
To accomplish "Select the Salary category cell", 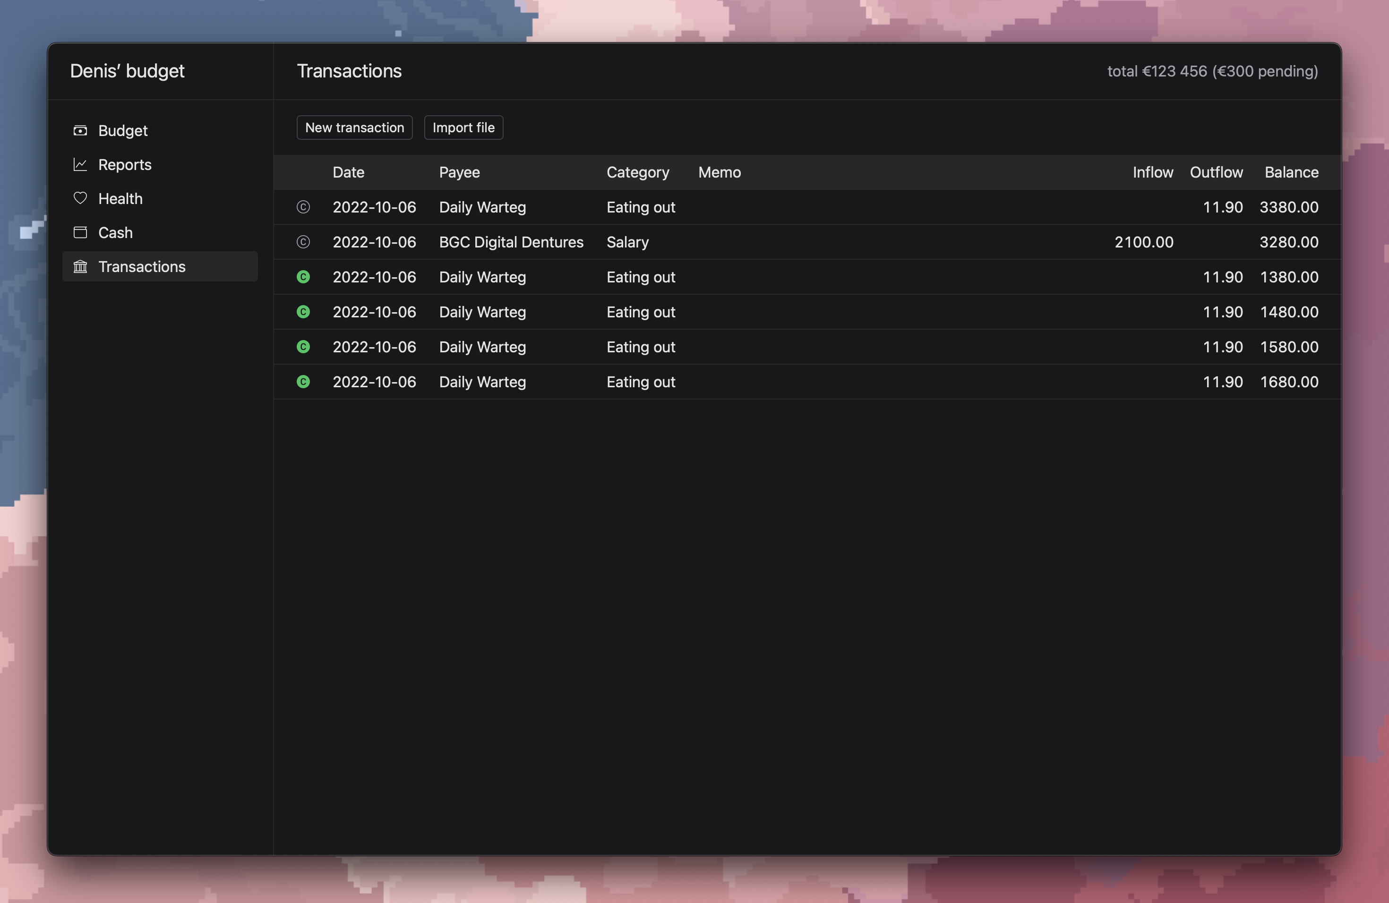I will [627, 242].
